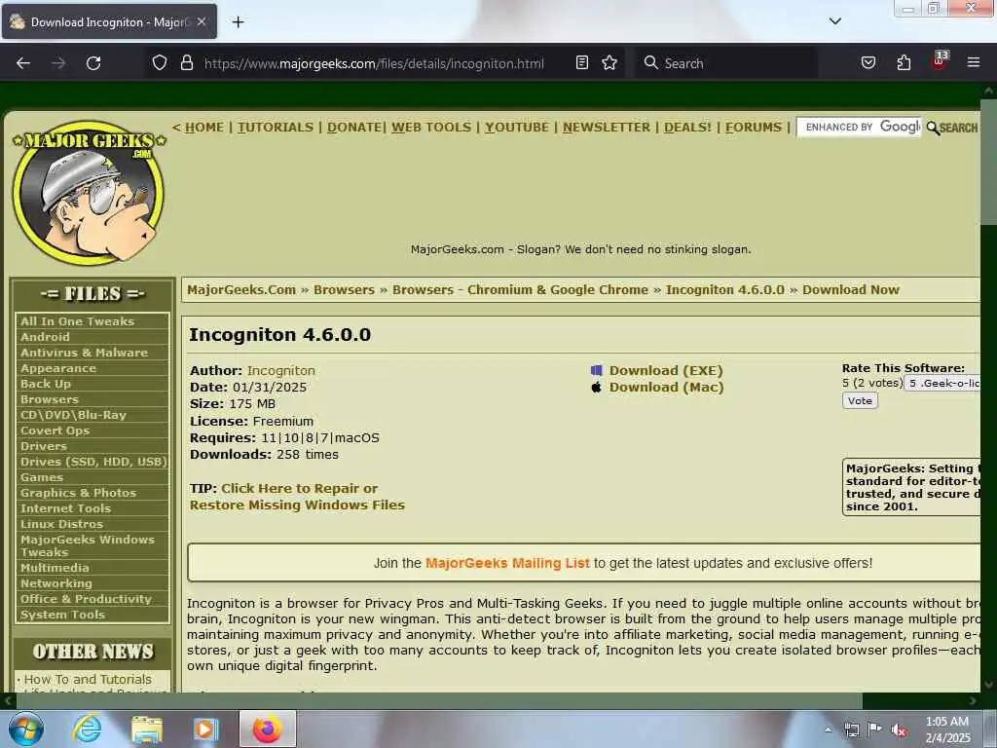Click the MajorGeeks mascot logo
997x748 pixels.
tap(89, 194)
